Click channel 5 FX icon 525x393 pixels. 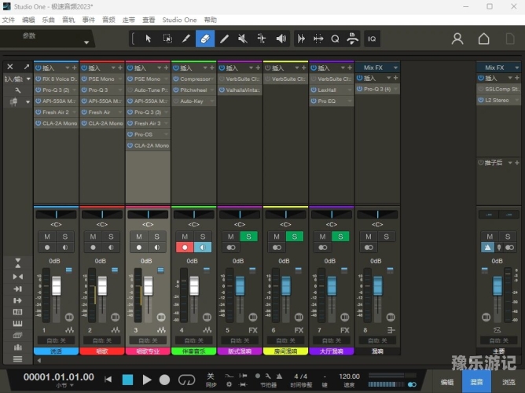(x=253, y=330)
